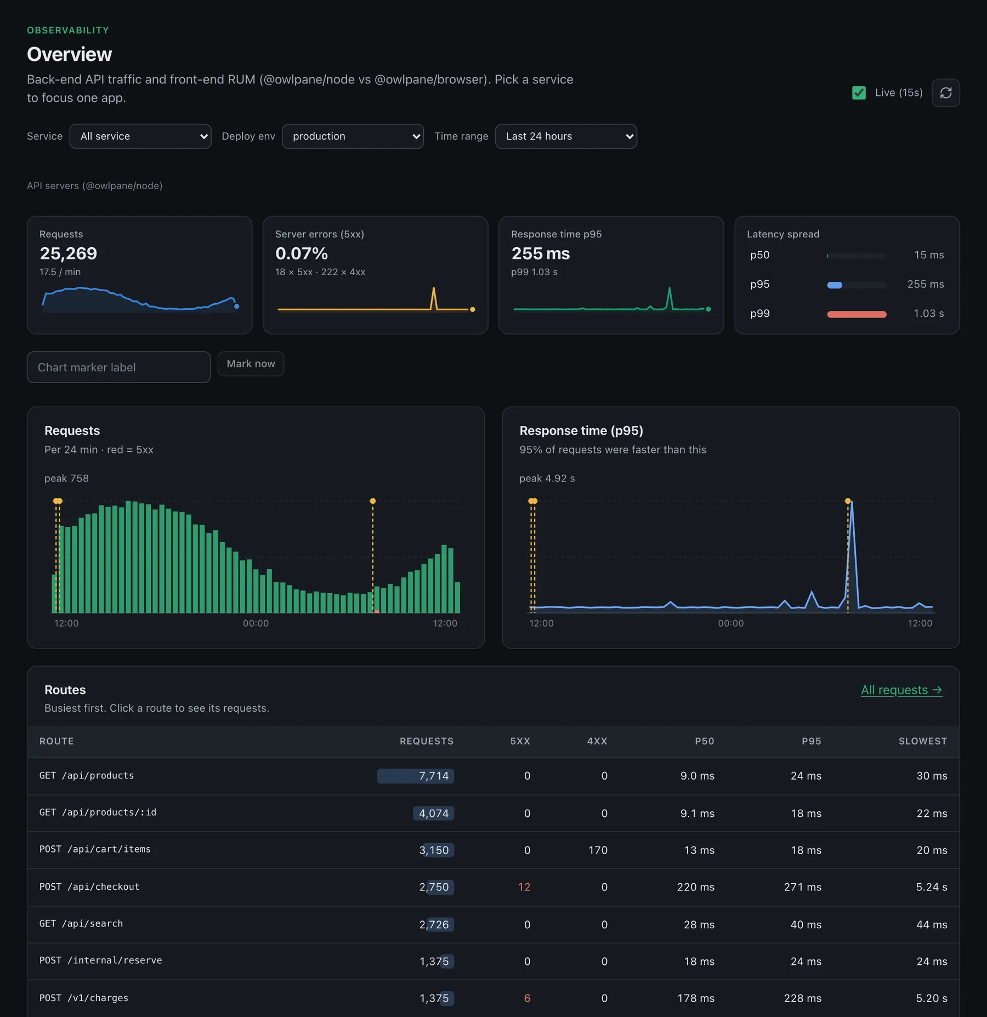Click the 5XX column header
Image resolution: width=987 pixels, height=1017 pixels.
pyautogui.click(x=520, y=741)
